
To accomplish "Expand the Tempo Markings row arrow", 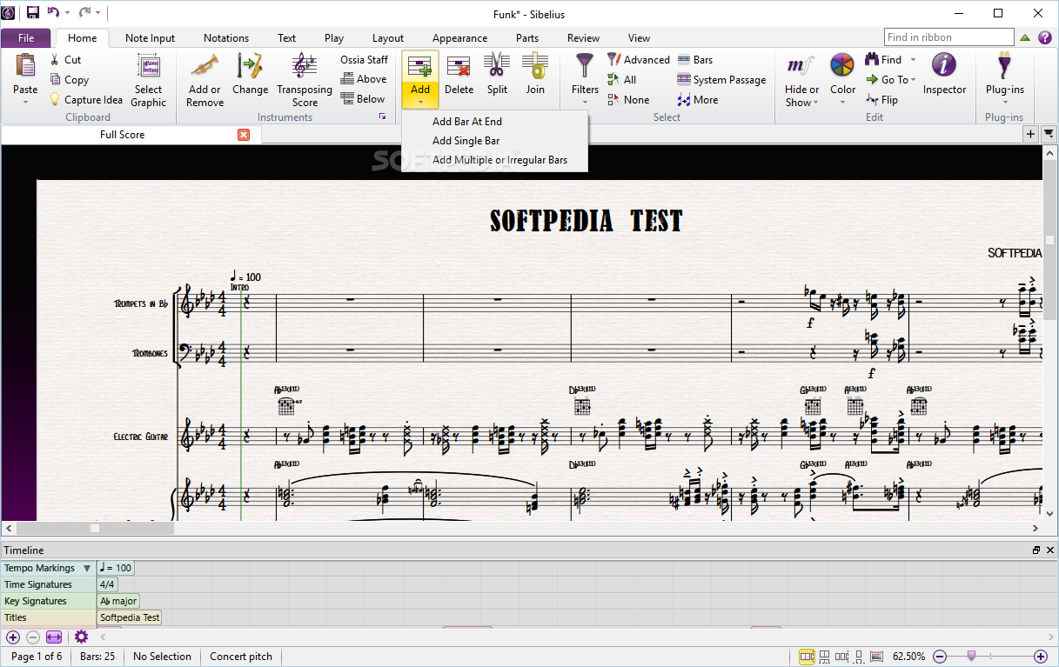I will 87,569.
